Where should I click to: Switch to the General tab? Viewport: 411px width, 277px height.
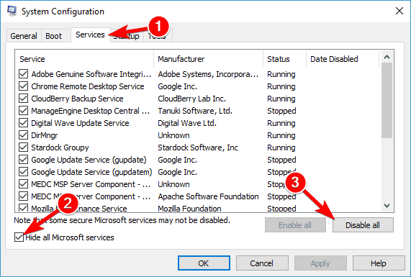(x=24, y=36)
